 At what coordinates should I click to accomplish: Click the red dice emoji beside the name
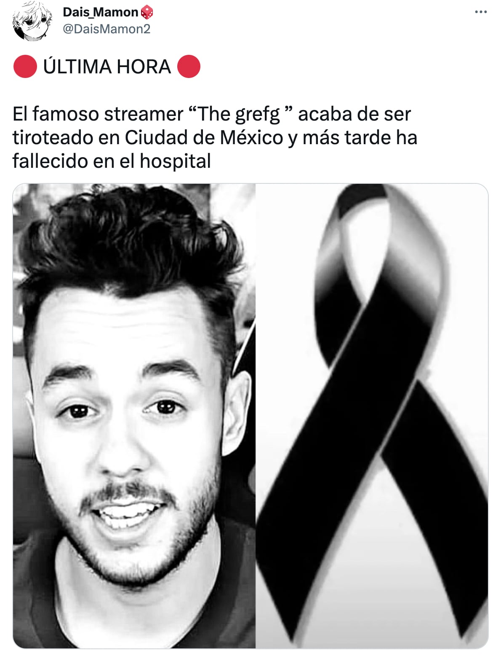pyautogui.click(x=147, y=12)
